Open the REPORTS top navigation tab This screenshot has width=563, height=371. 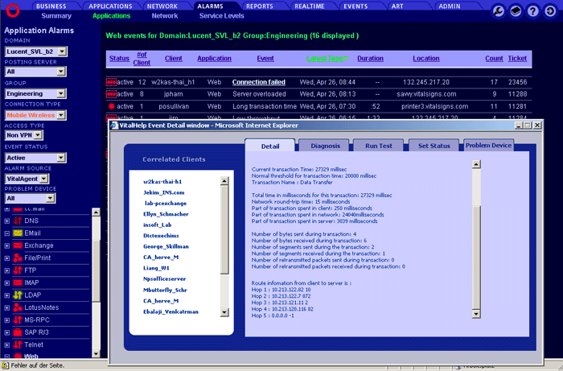(x=259, y=6)
